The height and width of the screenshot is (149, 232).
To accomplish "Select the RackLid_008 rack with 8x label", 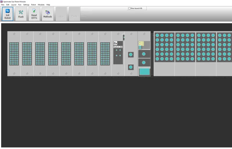I will [x=118, y=53].
